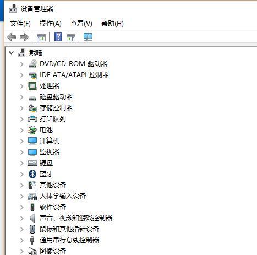Image resolution: width=257 pixels, height=255 pixels.
Task: Click the show/hide console tree toolbar icon
Action: pyautogui.click(x=41, y=37)
